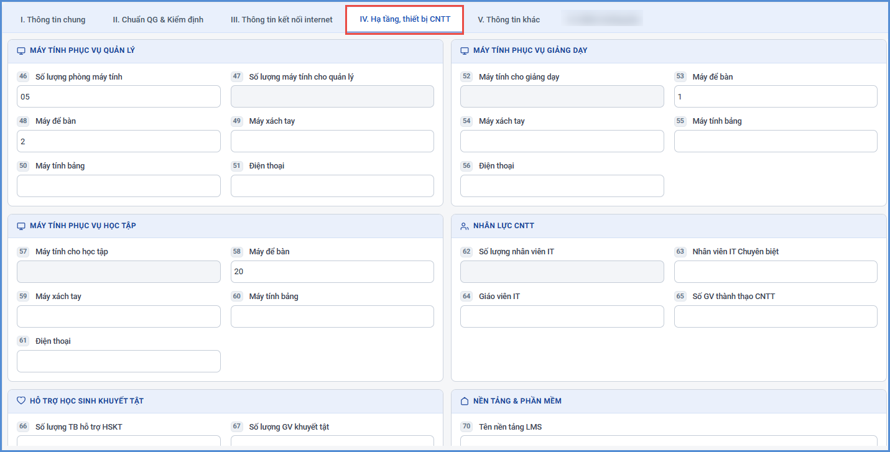The image size is (890, 452).
Task: Click field 61 Điện thoại input
Action: pyautogui.click(x=119, y=361)
